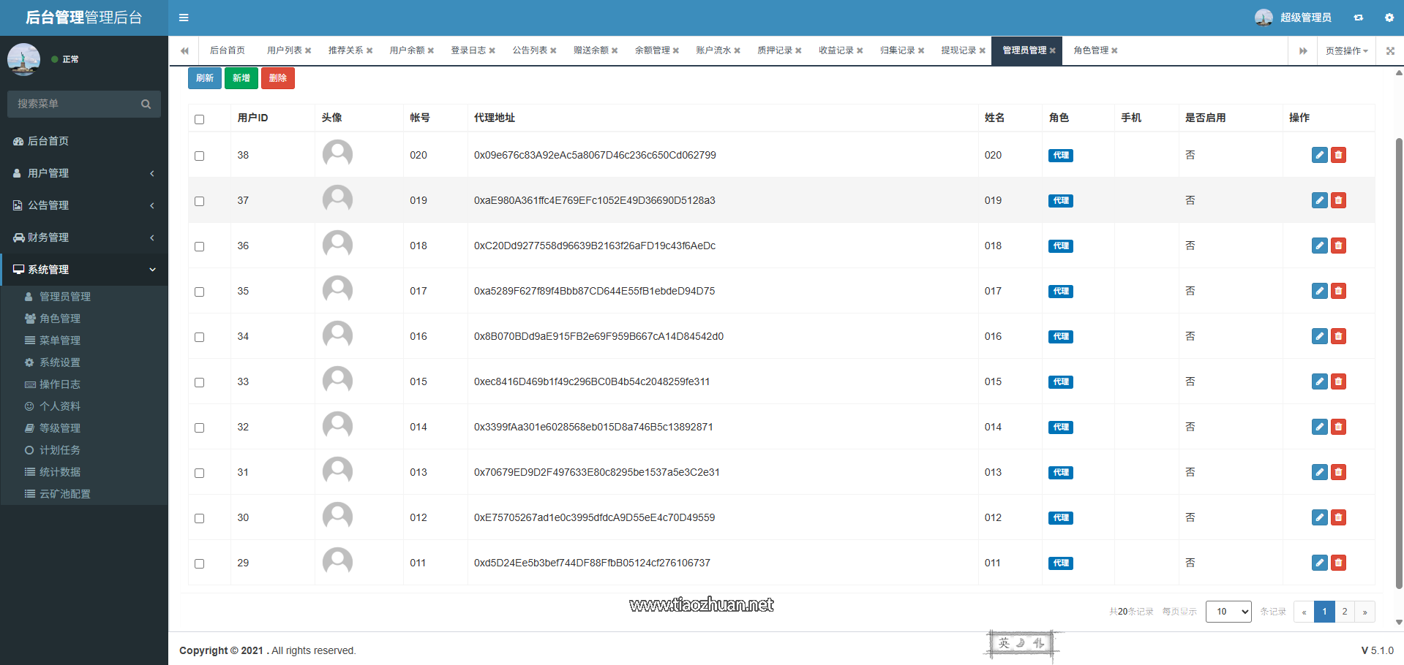
Task: Delete user 36 with trash icon
Action: 1338,246
